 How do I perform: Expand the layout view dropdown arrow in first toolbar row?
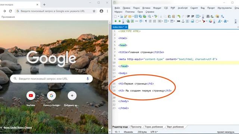click(200, 16)
